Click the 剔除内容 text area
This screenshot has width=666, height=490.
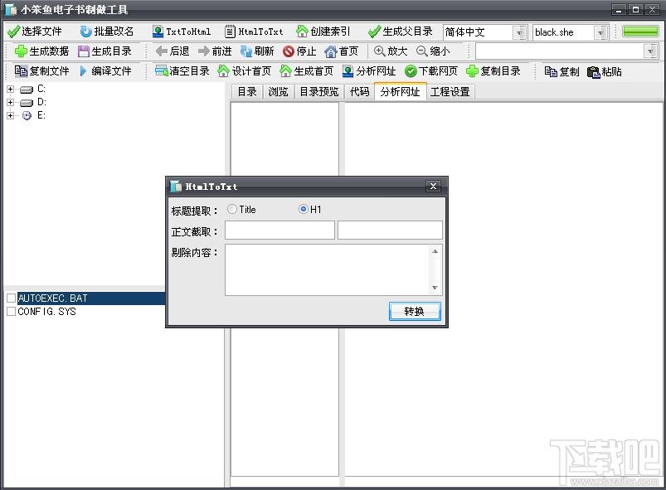[327, 269]
